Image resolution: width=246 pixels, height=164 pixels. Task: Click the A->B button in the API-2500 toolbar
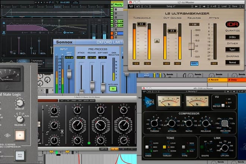(x=241, y=91)
